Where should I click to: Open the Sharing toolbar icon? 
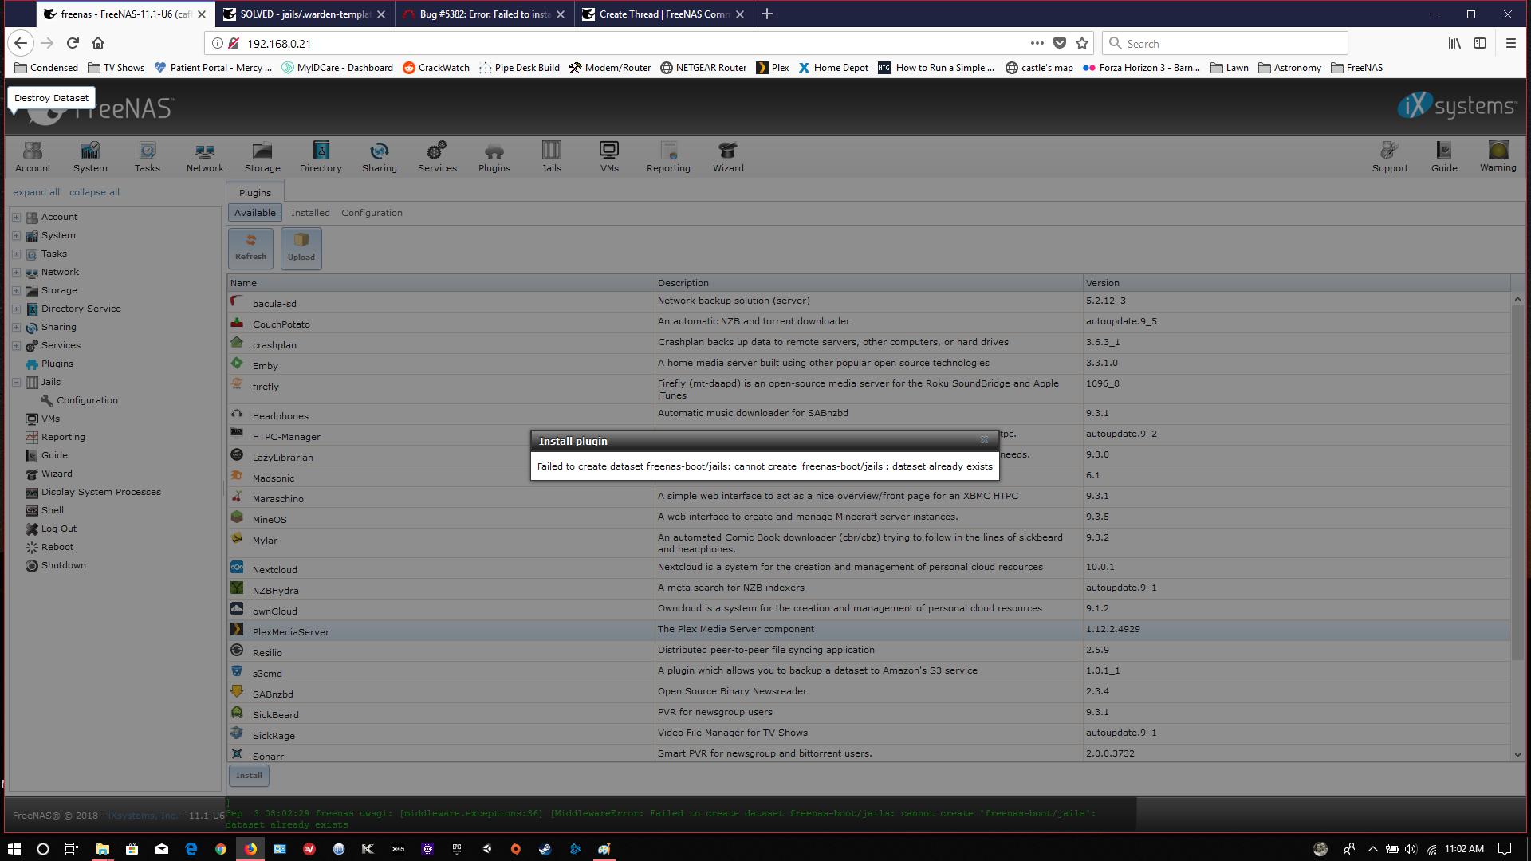(x=380, y=156)
